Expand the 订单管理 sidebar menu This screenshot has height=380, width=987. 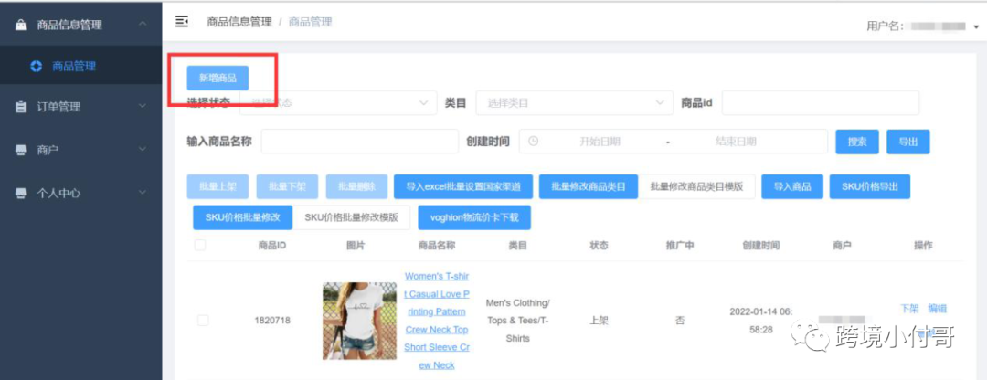click(x=143, y=107)
